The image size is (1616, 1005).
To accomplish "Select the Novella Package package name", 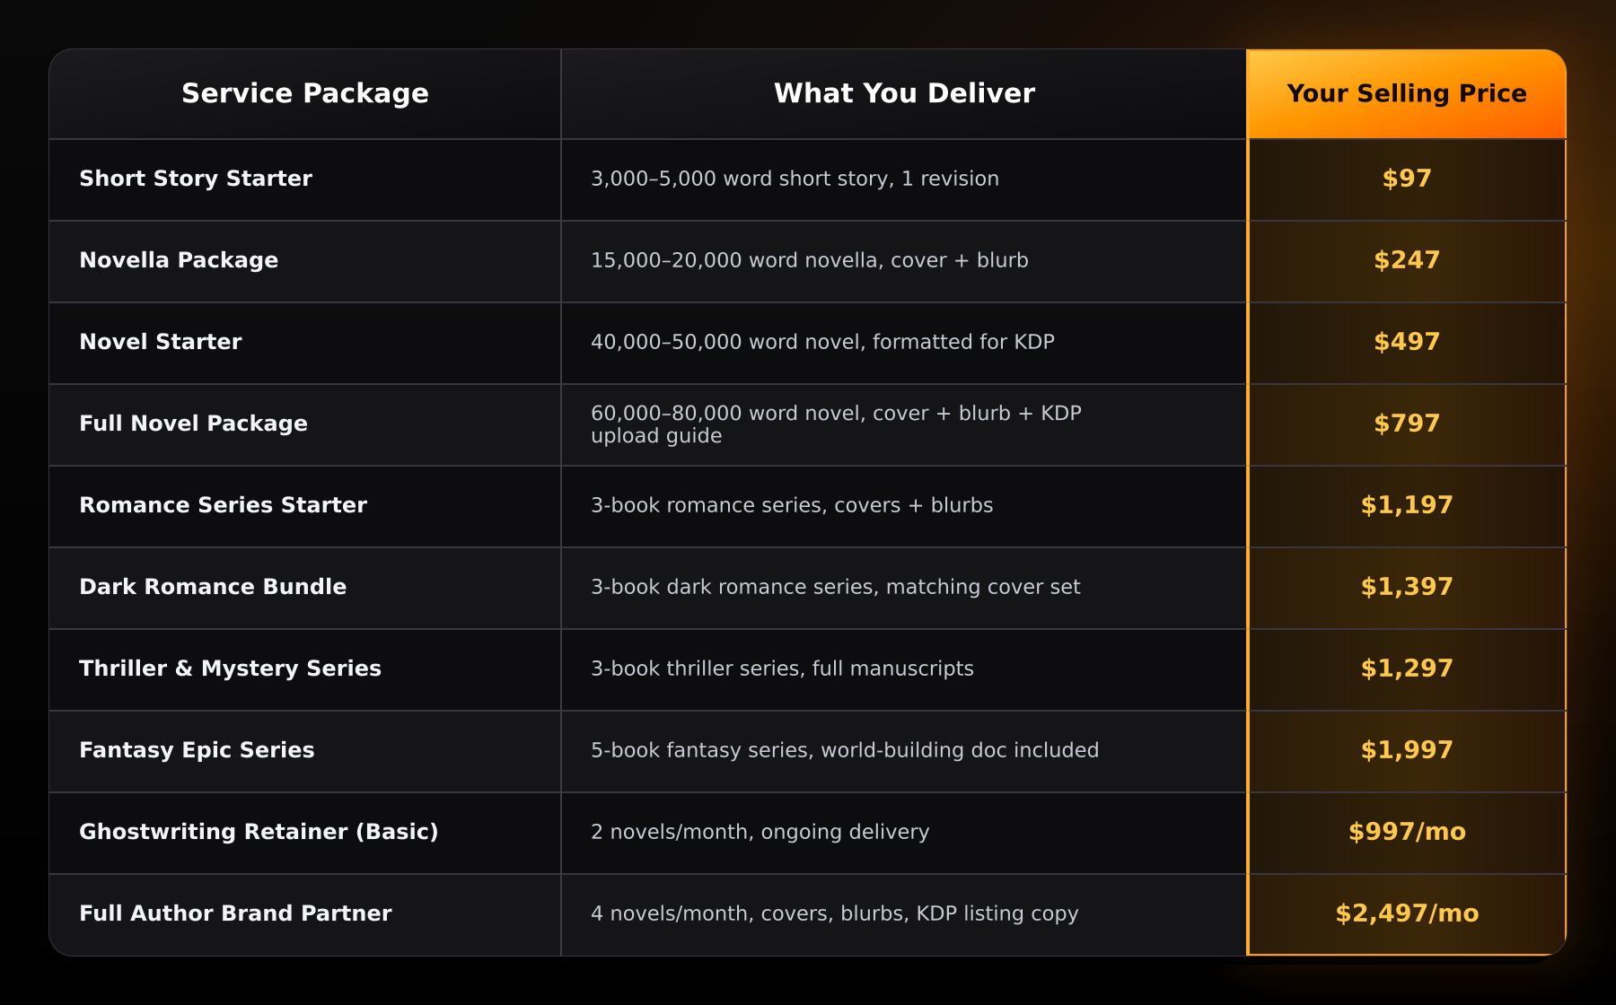I will pyautogui.click(x=179, y=260).
